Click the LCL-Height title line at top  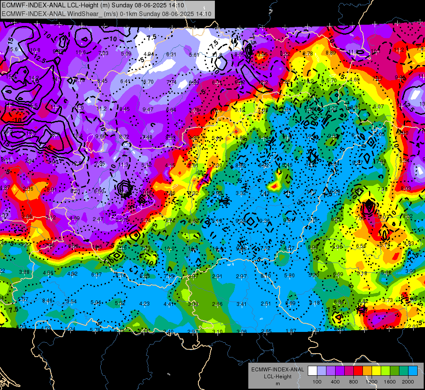tap(93, 5)
